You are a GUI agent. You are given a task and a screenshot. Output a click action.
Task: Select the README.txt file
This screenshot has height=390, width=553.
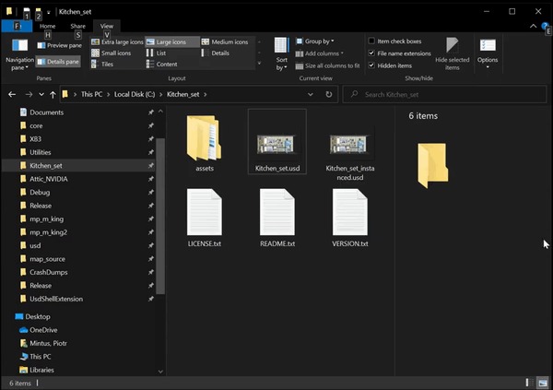(x=277, y=218)
